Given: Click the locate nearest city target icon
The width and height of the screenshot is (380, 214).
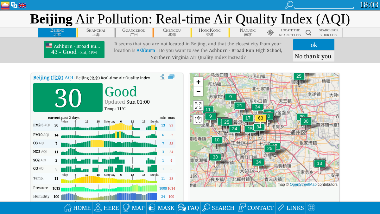Looking at the screenshot, I should (270, 32).
